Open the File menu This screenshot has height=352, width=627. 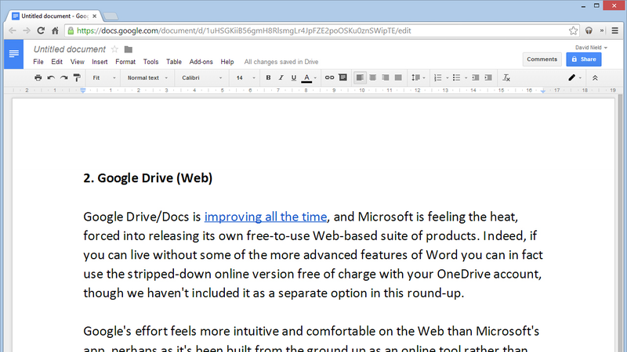pyautogui.click(x=38, y=62)
